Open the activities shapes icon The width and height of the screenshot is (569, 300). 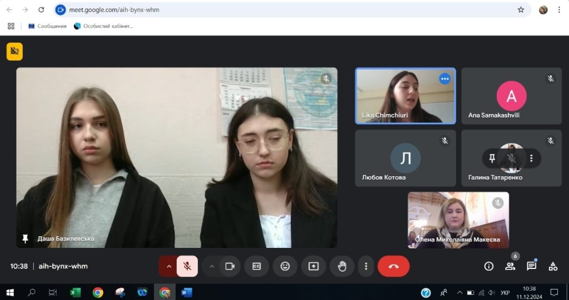tap(552, 266)
